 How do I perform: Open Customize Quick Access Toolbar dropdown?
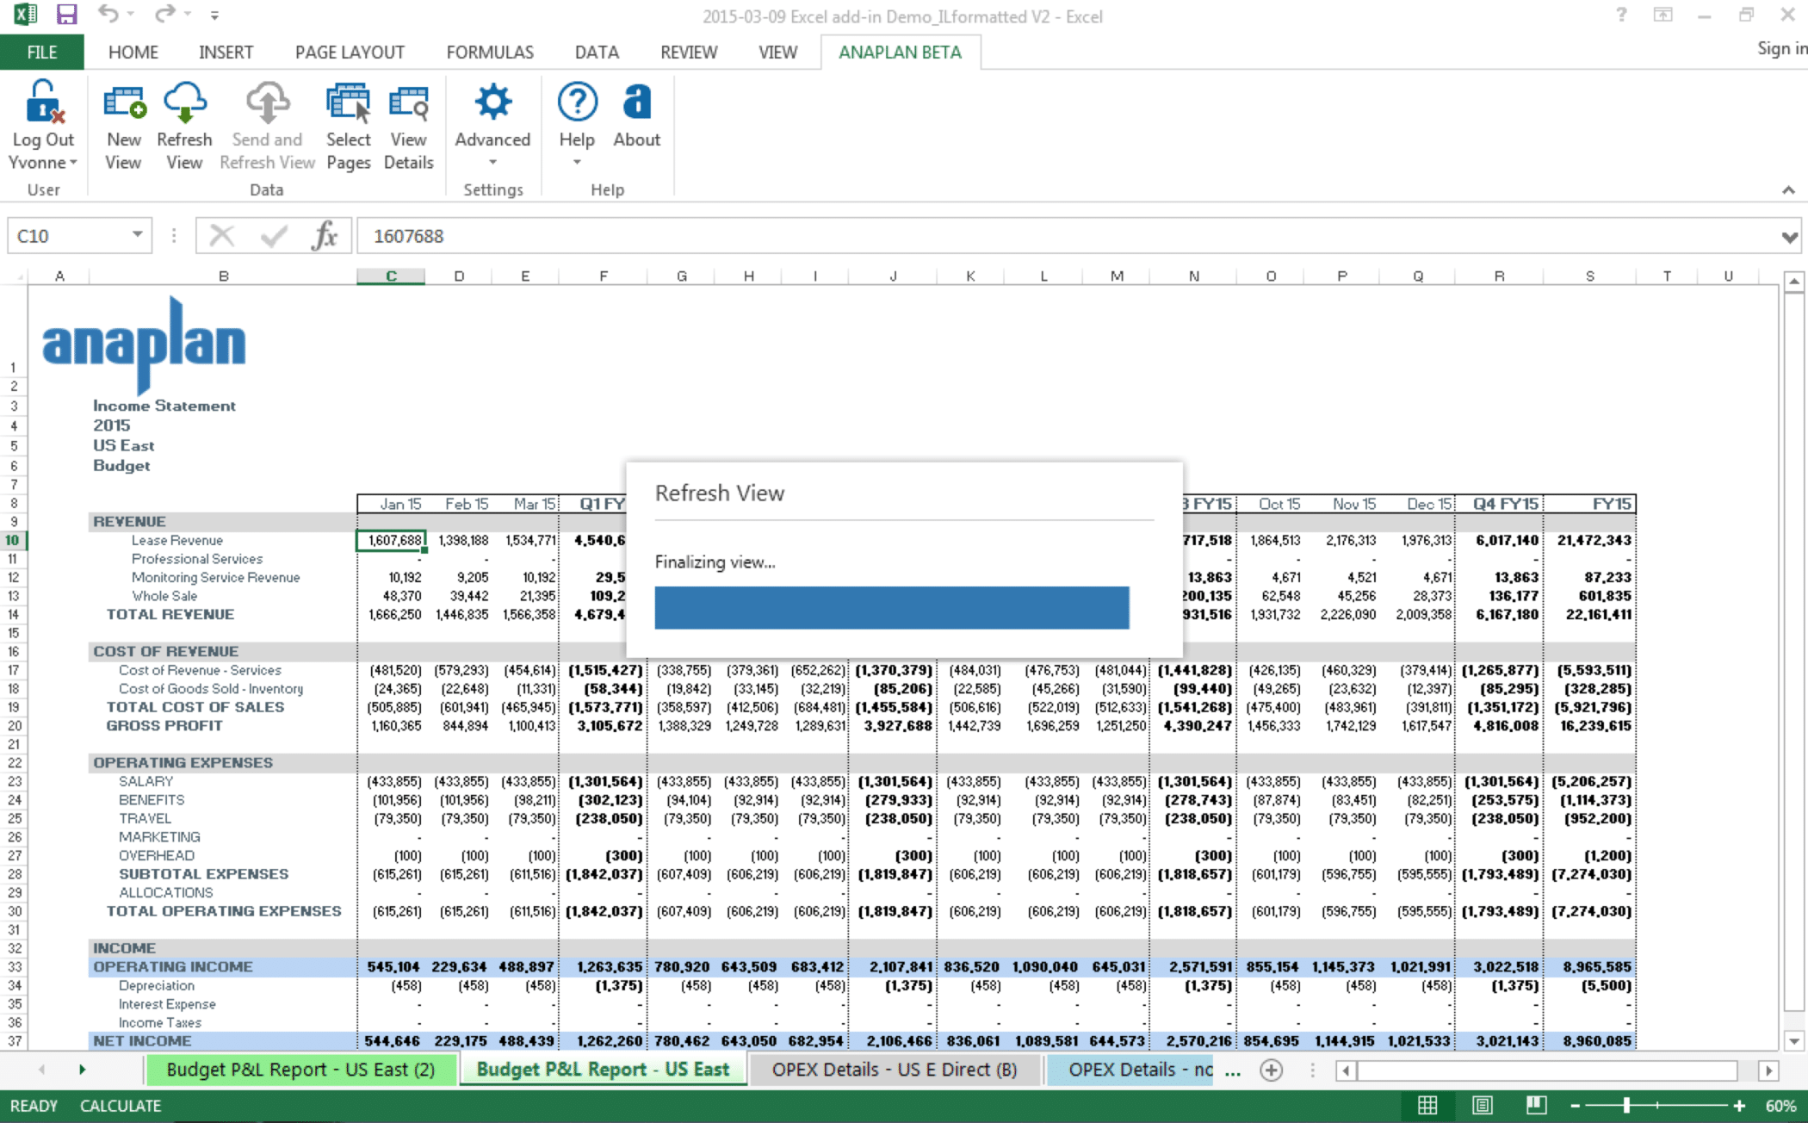pos(214,16)
